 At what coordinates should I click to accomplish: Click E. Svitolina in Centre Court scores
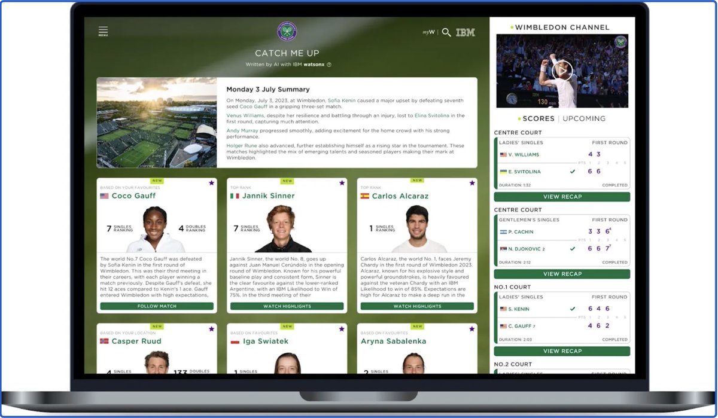[525, 172]
